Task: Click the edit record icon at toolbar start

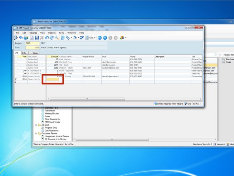Action: (x=16, y=38)
